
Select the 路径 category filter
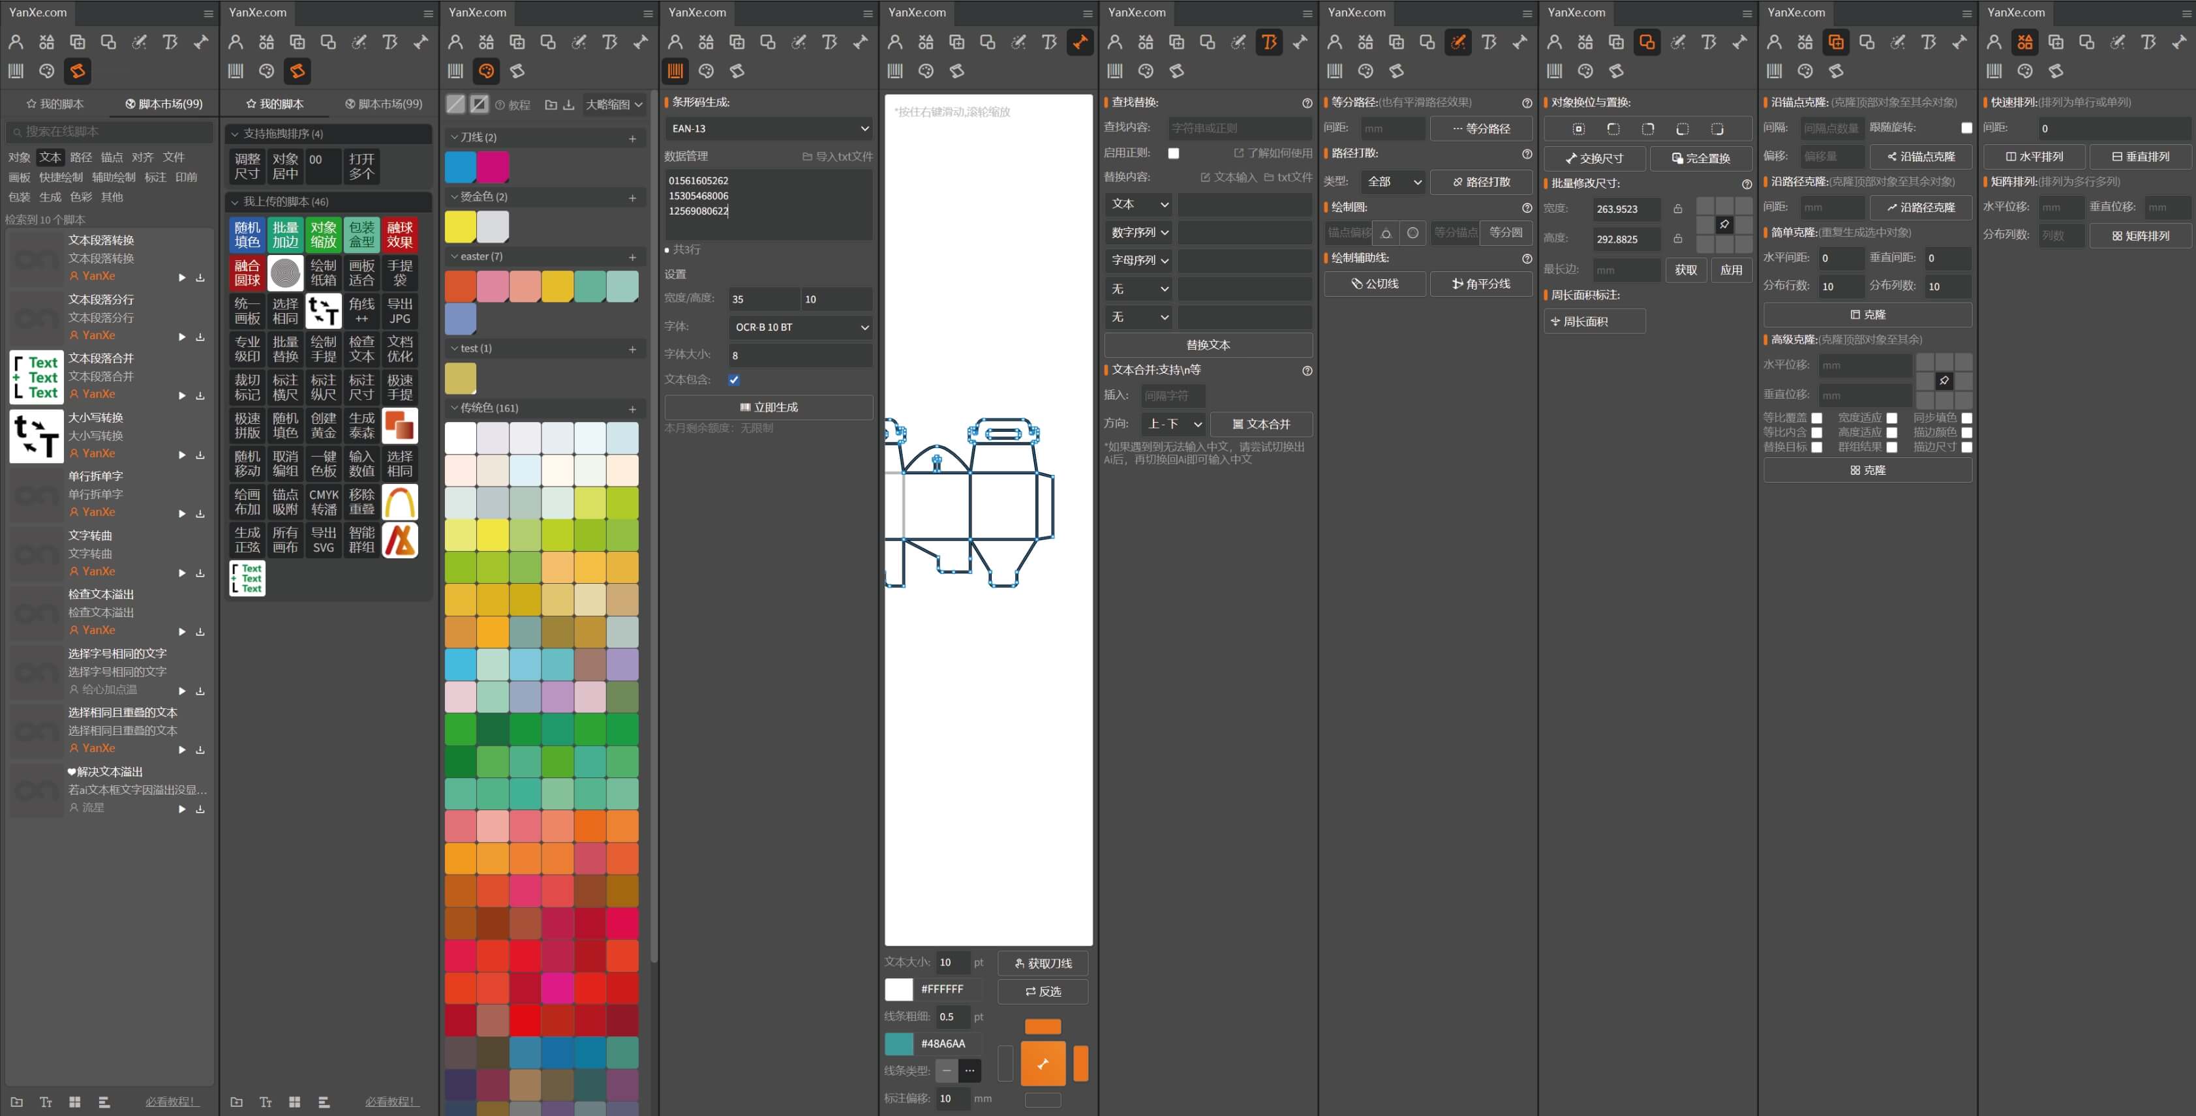tap(81, 157)
